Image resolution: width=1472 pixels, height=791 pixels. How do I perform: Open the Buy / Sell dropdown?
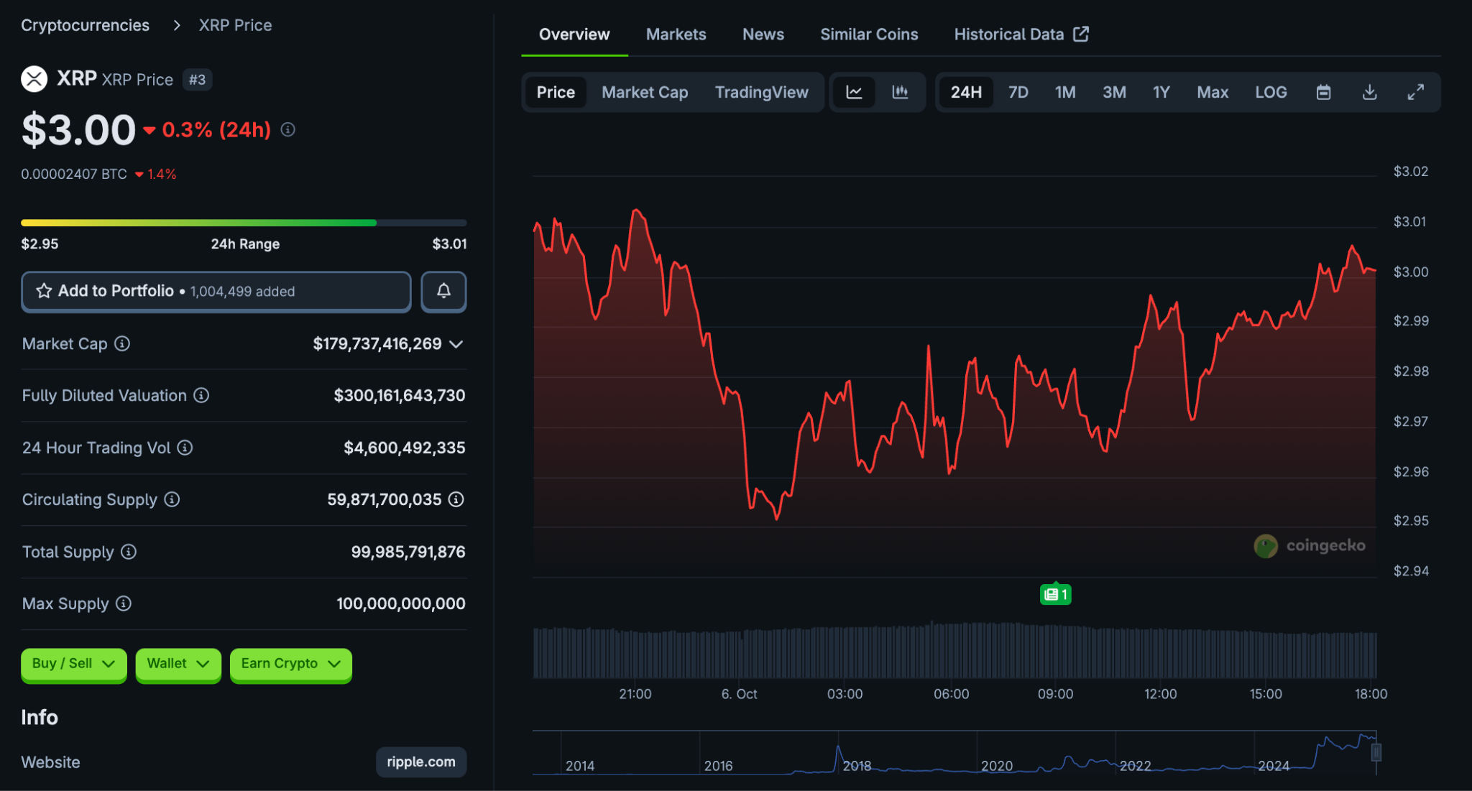coord(73,663)
